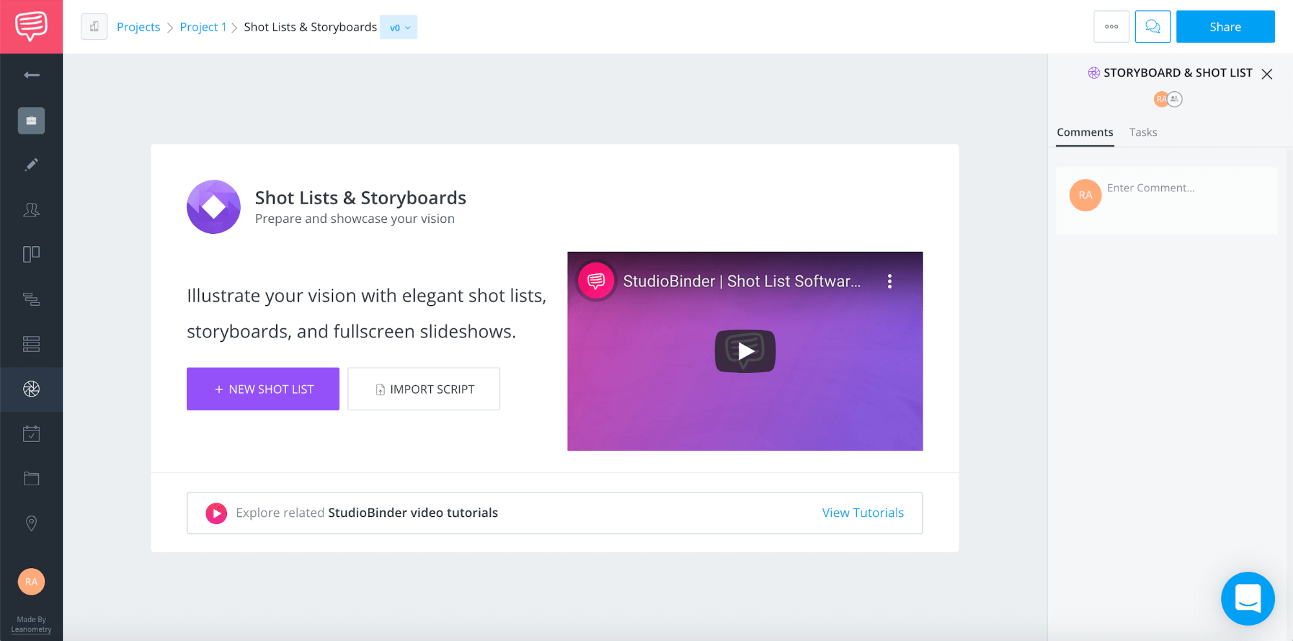Open the video's three-dot options menu

(889, 281)
